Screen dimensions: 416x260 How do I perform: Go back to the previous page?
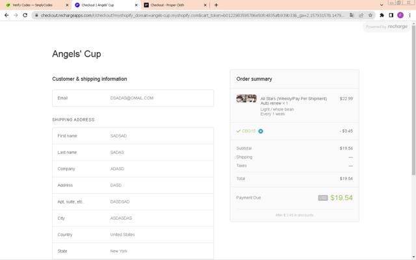(6, 16)
